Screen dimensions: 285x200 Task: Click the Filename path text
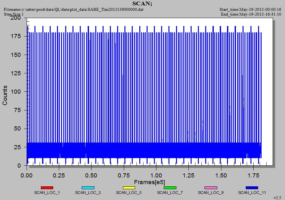point(73,9)
